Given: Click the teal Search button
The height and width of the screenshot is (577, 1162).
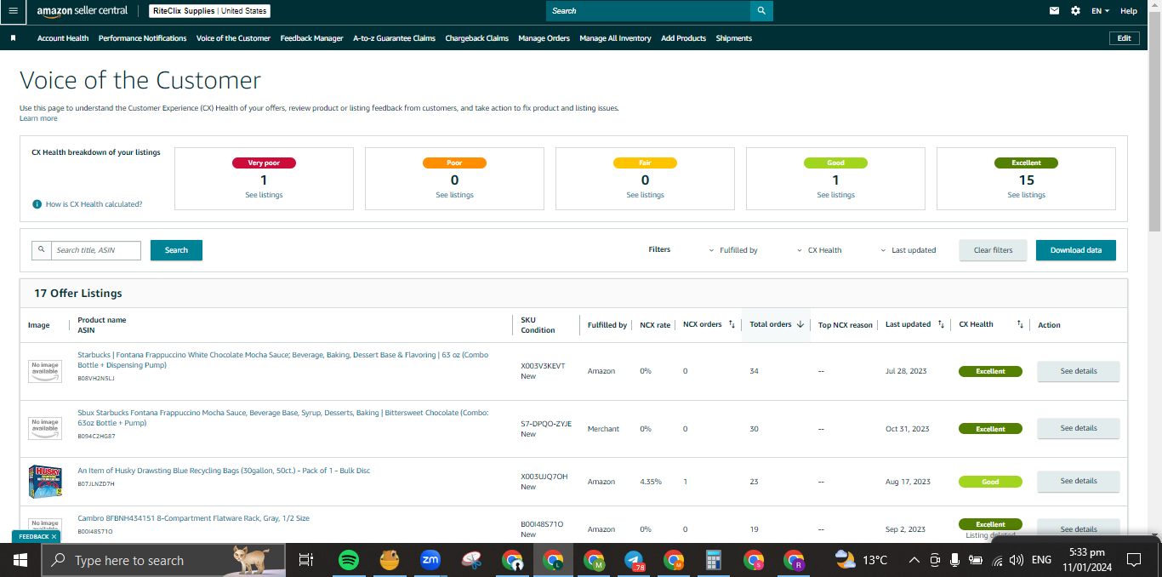Looking at the screenshot, I should [176, 250].
